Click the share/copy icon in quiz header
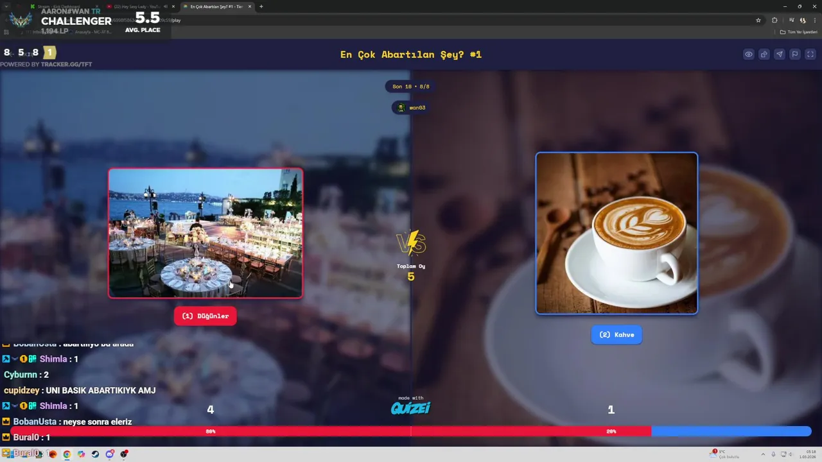822x462 pixels. pos(764,55)
